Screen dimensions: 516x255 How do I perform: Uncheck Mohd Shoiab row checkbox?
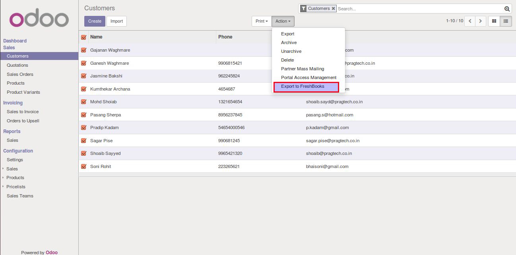coord(83,102)
